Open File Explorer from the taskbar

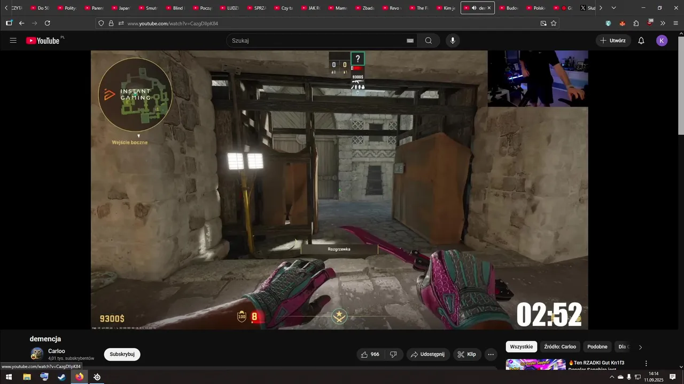coord(27,377)
